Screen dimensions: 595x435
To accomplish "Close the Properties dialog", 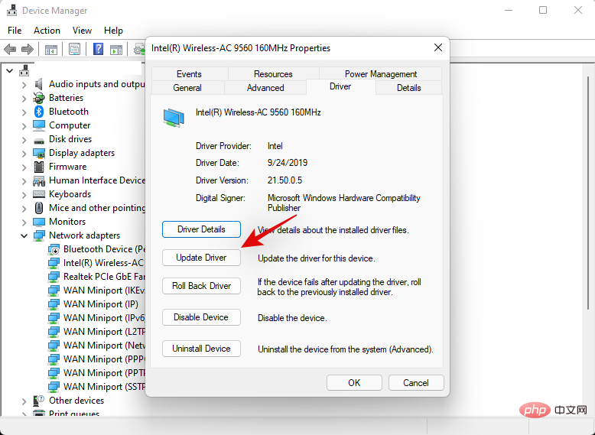I will (x=438, y=48).
